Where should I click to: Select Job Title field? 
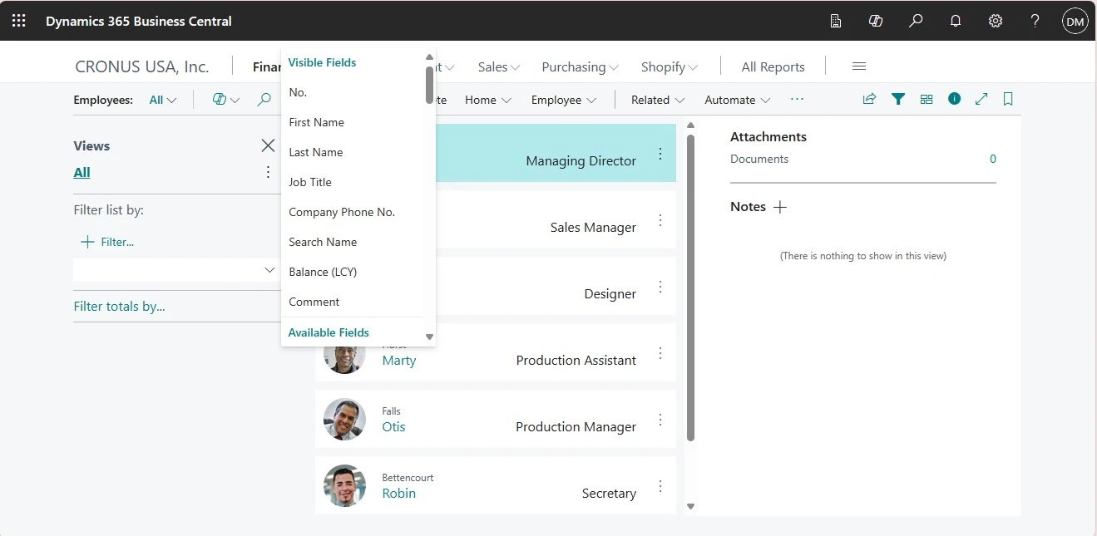tap(353, 182)
